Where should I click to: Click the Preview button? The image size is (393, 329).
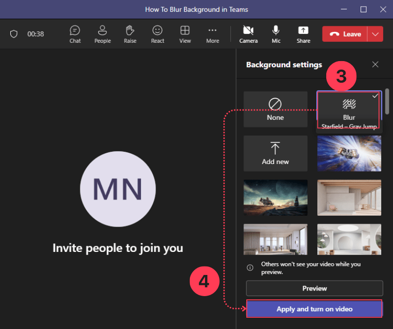click(314, 288)
